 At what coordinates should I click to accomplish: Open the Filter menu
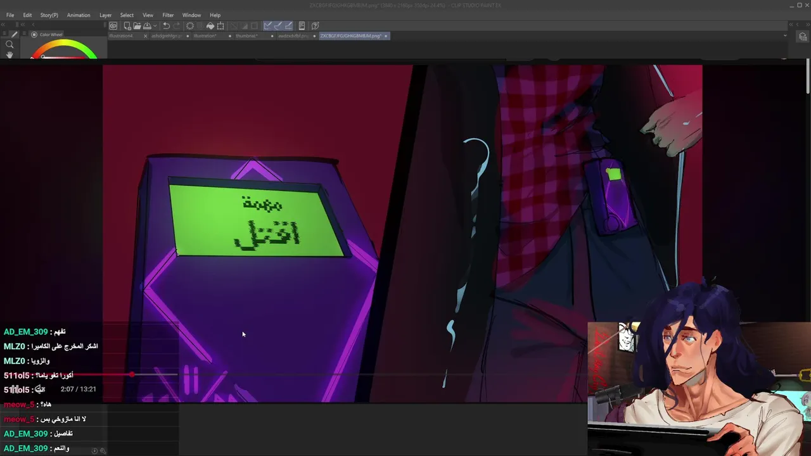(168, 15)
